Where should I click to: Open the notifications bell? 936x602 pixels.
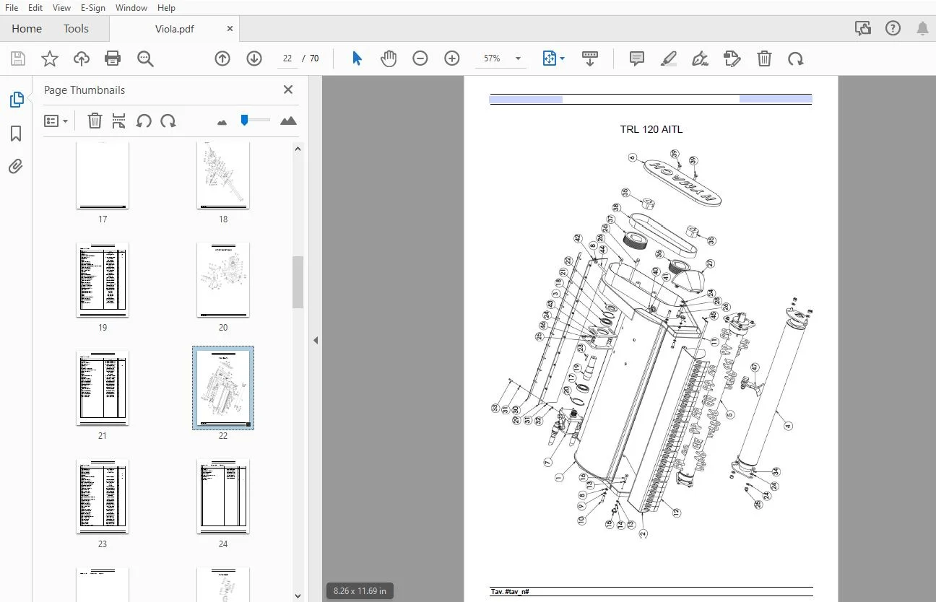pos(922,29)
